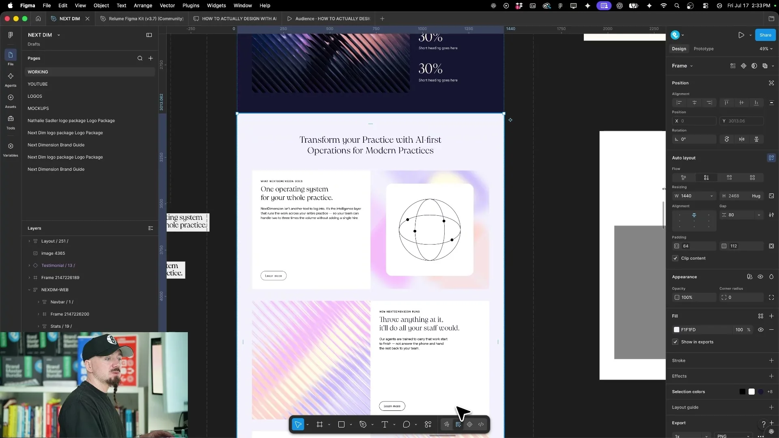This screenshot has width=779, height=438.
Task: Click the black selection color swatch
Action: coord(742,392)
